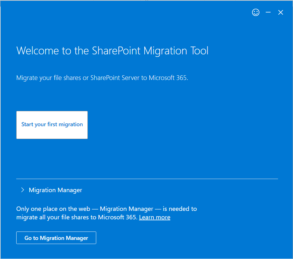Click the word 'Microsoft 365' in the subtitle
The height and width of the screenshot is (259, 293).
[x=168, y=77]
